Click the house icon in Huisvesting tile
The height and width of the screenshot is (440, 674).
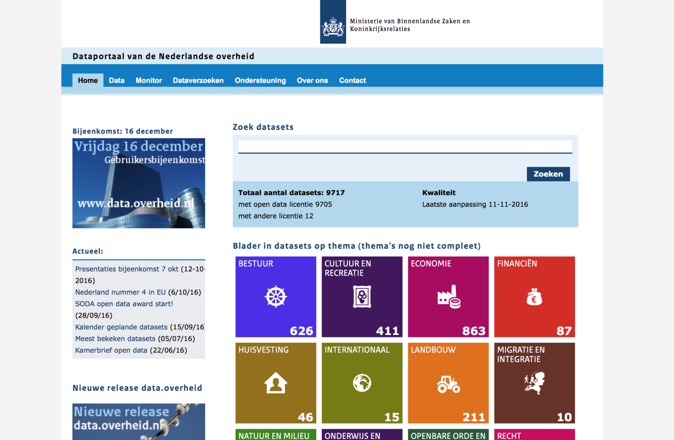pyautogui.click(x=276, y=383)
